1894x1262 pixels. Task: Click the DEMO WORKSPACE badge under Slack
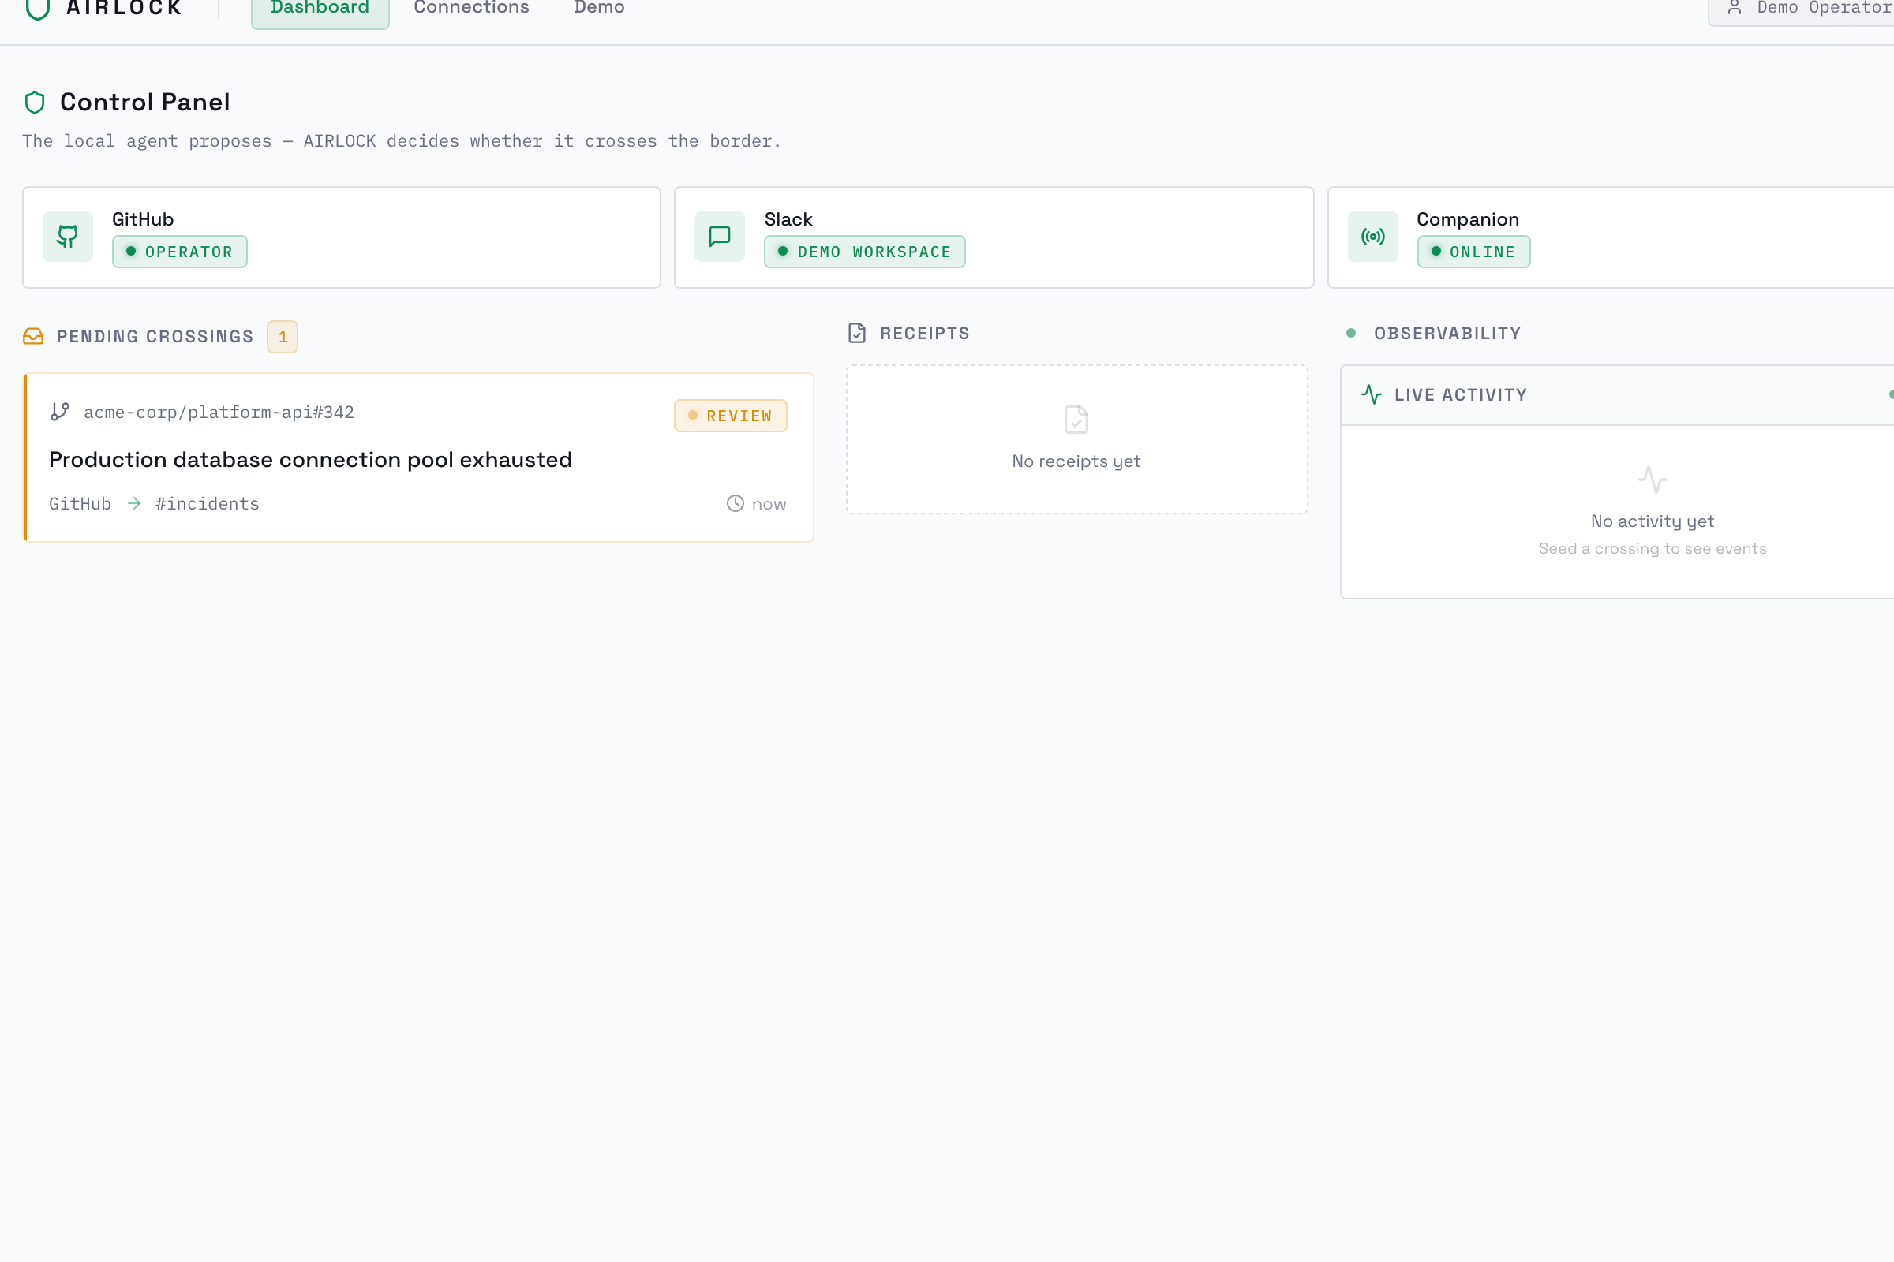coord(864,252)
